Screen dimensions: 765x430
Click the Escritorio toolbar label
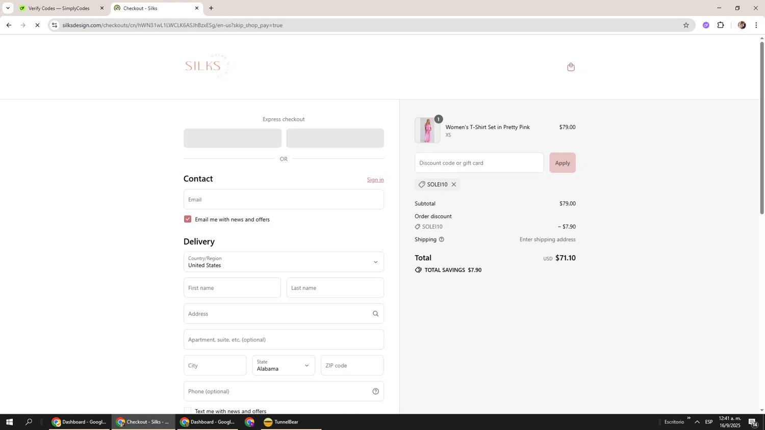pyautogui.click(x=674, y=422)
